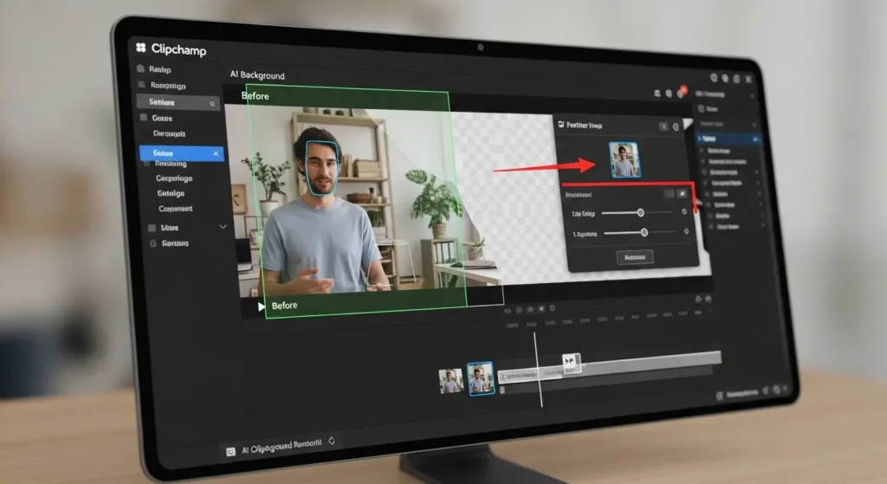Screen dimensions: 887x484
Task: Select the blue-outlined thumbnail in the timeline
Action: (x=480, y=379)
